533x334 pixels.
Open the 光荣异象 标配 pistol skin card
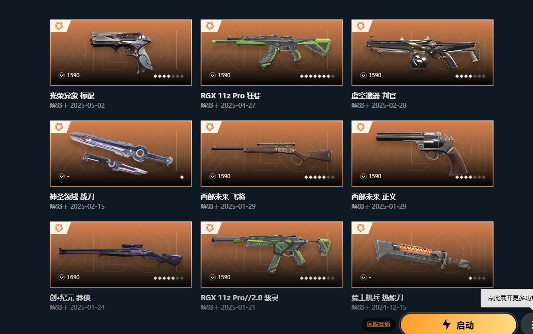(x=121, y=53)
